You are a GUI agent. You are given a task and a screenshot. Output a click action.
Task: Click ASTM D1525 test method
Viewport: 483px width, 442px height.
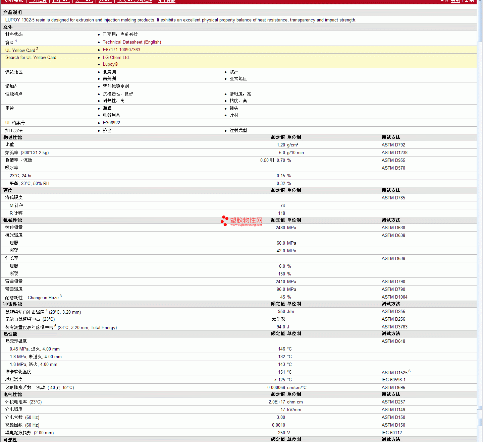[x=394, y=373]
